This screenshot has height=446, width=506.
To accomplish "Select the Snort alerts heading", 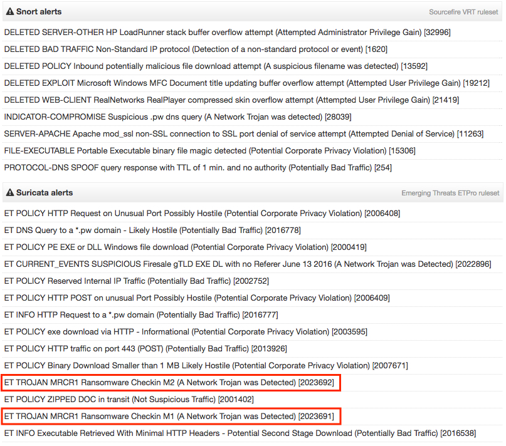I will point(39,12).
